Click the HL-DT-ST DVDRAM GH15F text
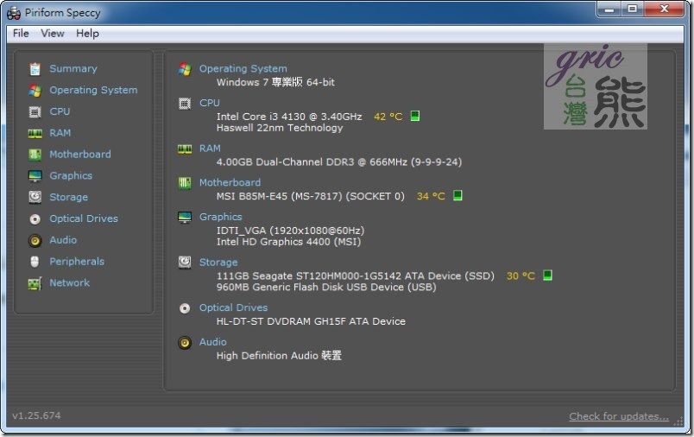Image resolution: width=694 pixels, height=437 pixels. [x=311, y=321]
